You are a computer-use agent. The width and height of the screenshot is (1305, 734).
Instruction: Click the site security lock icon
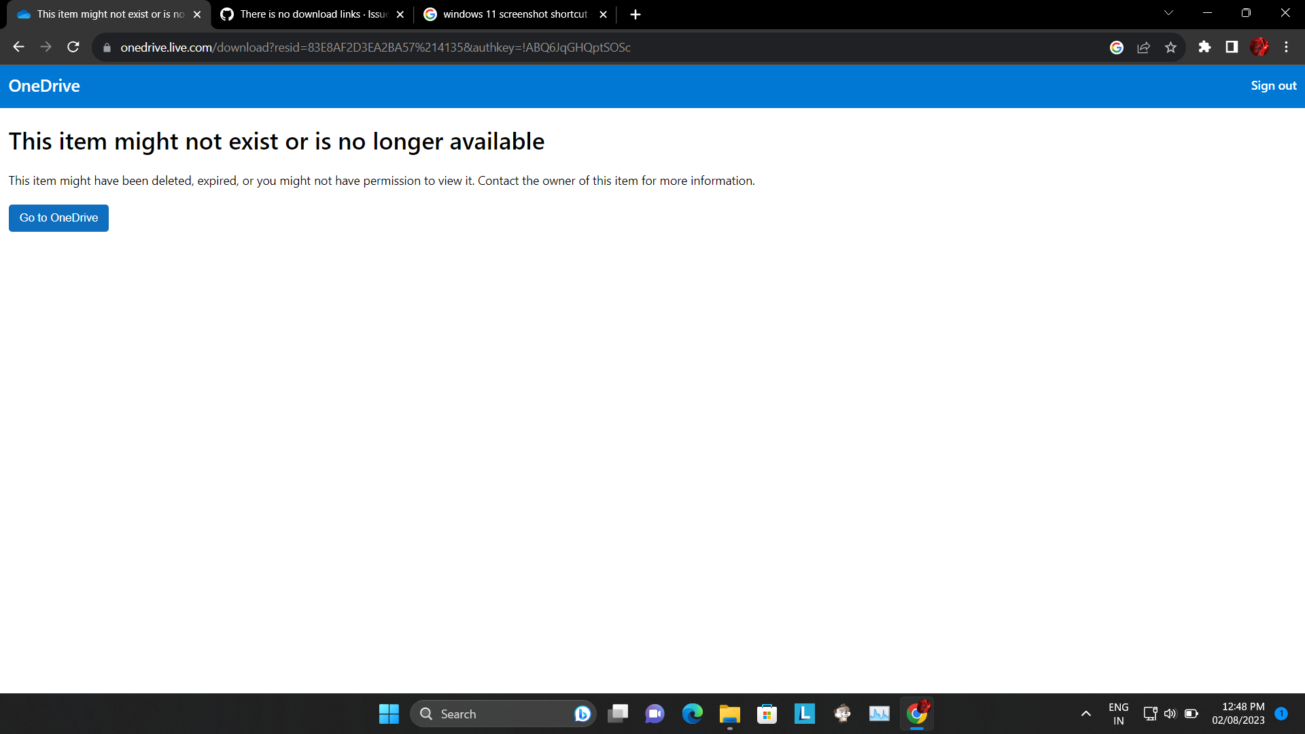107,47
